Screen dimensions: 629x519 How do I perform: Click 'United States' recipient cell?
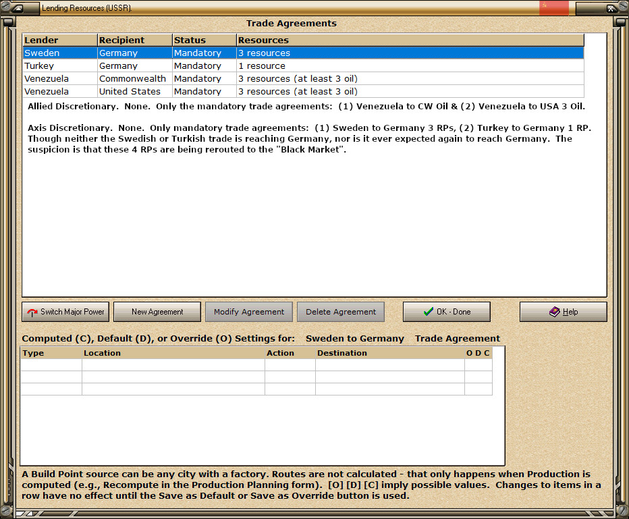(135, 91)
